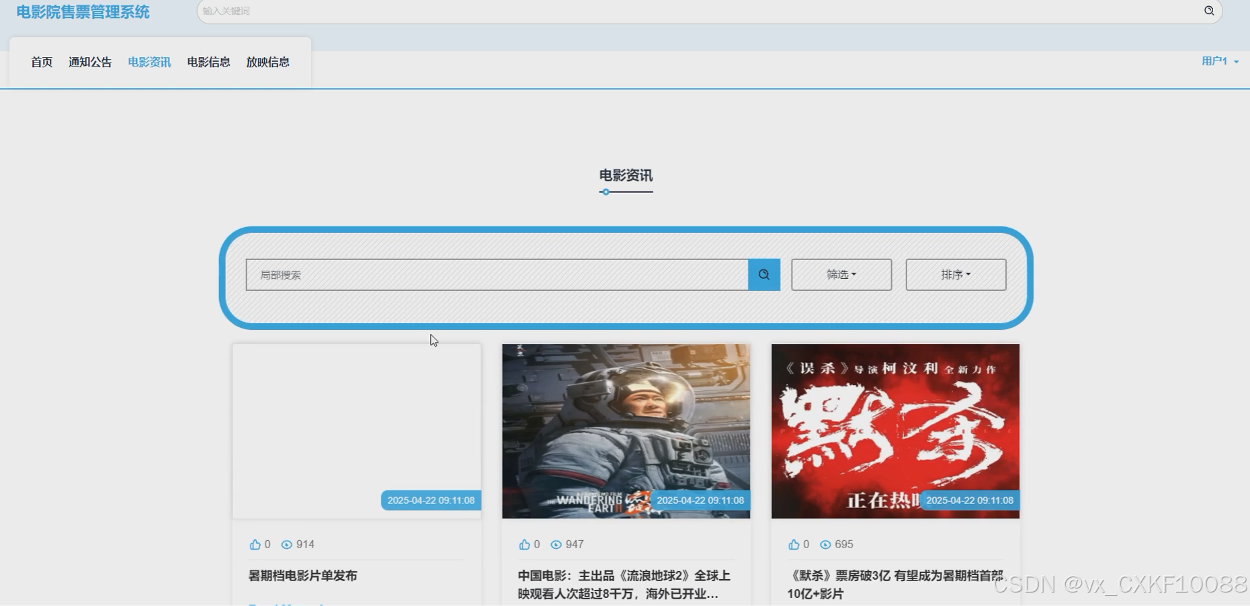The width and height of the screenshot is (1250, 606).
Task: Go to the 首页 home tab
Action: [x=42, y=62]
